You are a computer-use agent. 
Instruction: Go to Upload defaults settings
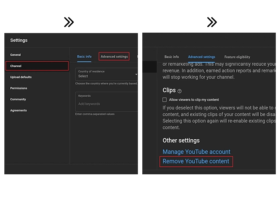pyautogui.click(x=21, y=77)
